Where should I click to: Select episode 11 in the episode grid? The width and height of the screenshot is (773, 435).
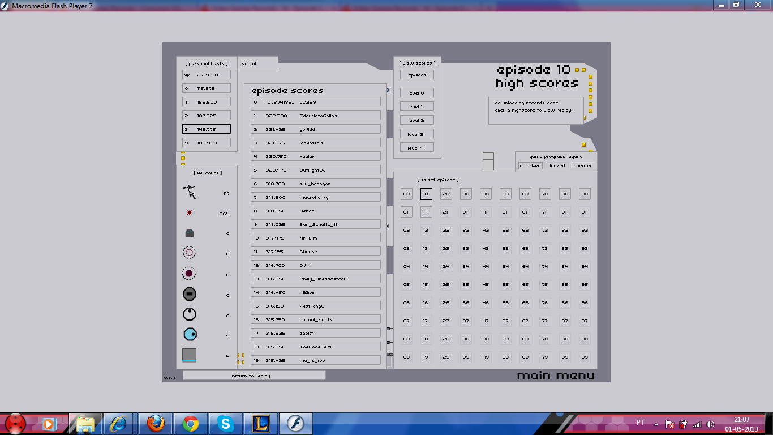click(x=426, y=212)
